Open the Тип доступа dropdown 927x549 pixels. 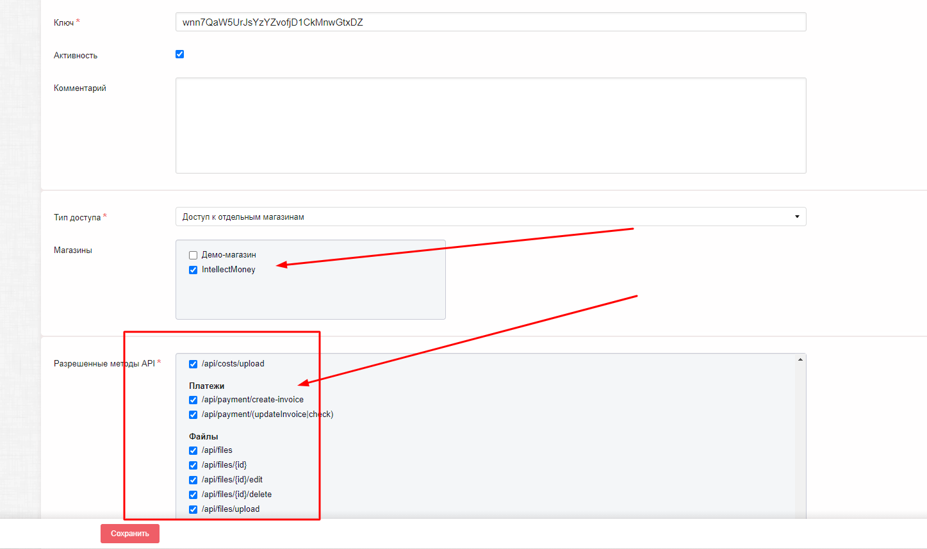(490, 217)
